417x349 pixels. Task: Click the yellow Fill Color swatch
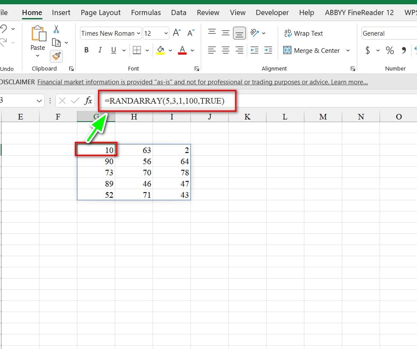(160, 50)
